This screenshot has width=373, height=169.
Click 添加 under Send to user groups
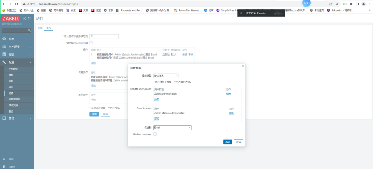pyautogui.click(x=157, y=99)
